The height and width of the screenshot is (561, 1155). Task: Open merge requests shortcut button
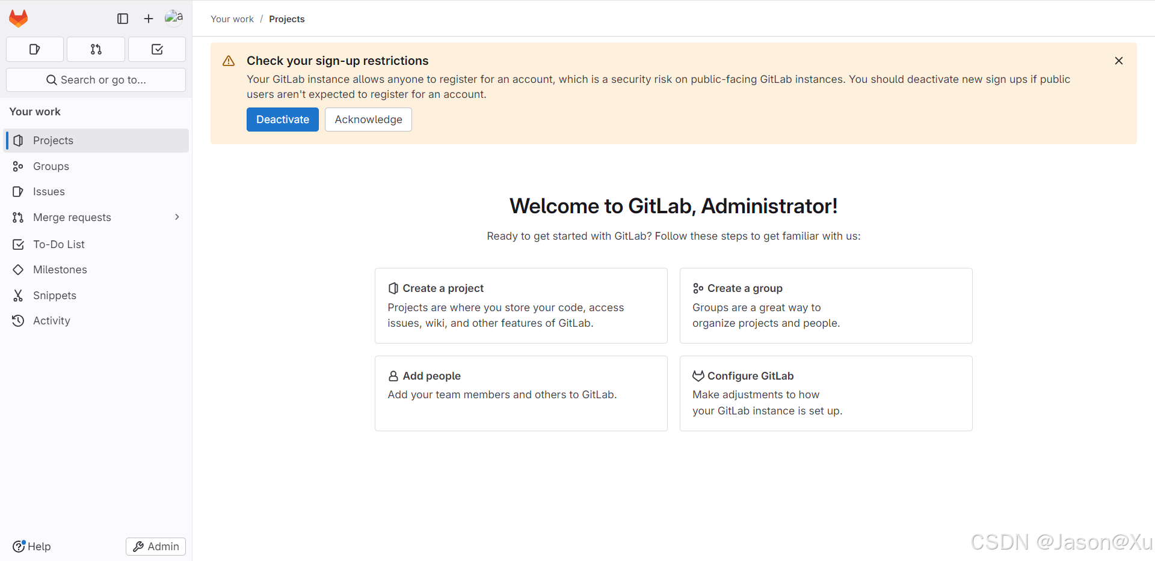click(96, 49)
